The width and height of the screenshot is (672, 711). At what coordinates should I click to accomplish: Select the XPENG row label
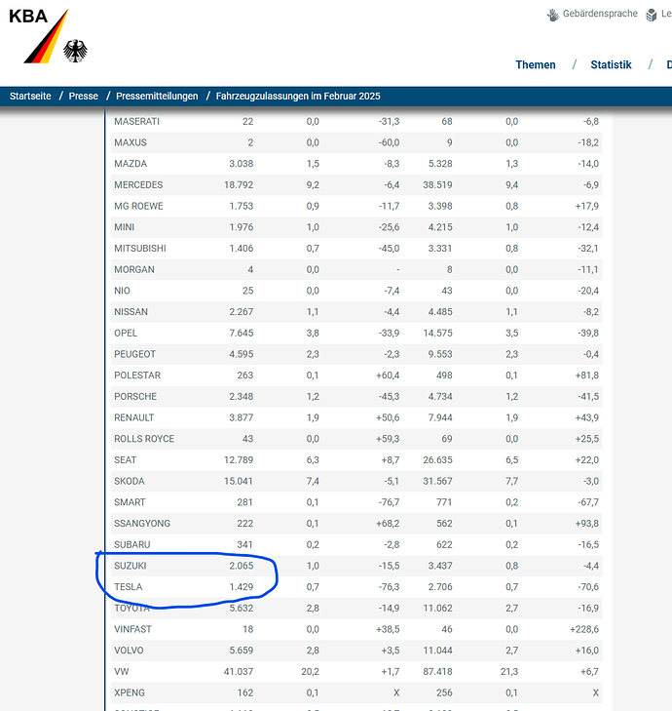coord(130,692)
